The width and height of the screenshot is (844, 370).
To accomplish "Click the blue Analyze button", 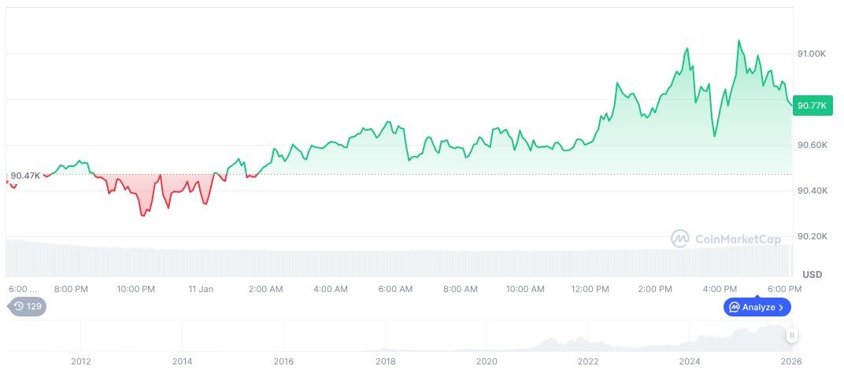I will [757, 307].
